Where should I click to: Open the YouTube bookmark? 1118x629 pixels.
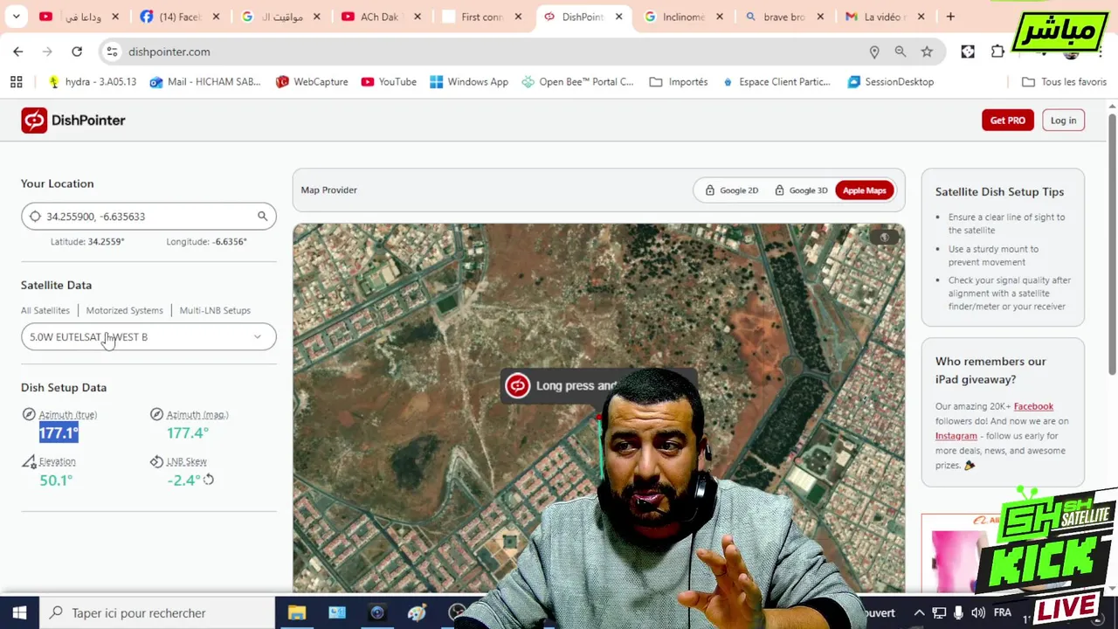tap(389, 81)
